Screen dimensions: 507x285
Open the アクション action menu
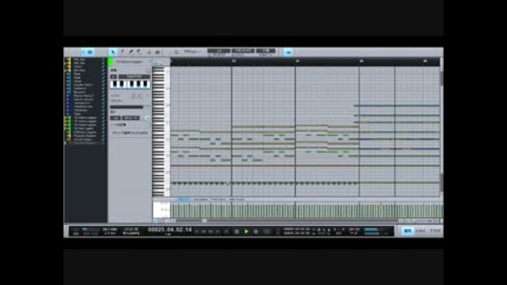click(x=192, y=52)
